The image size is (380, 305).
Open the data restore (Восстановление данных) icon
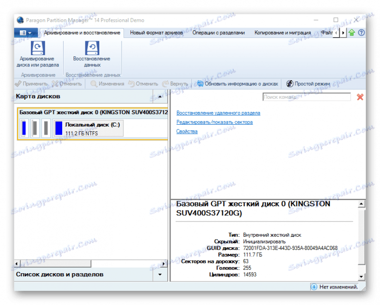tap(92, 48)
